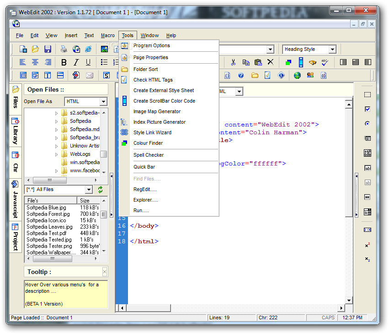Click the checkbox form element icon on right bar
389x334 pixels.
368,109
